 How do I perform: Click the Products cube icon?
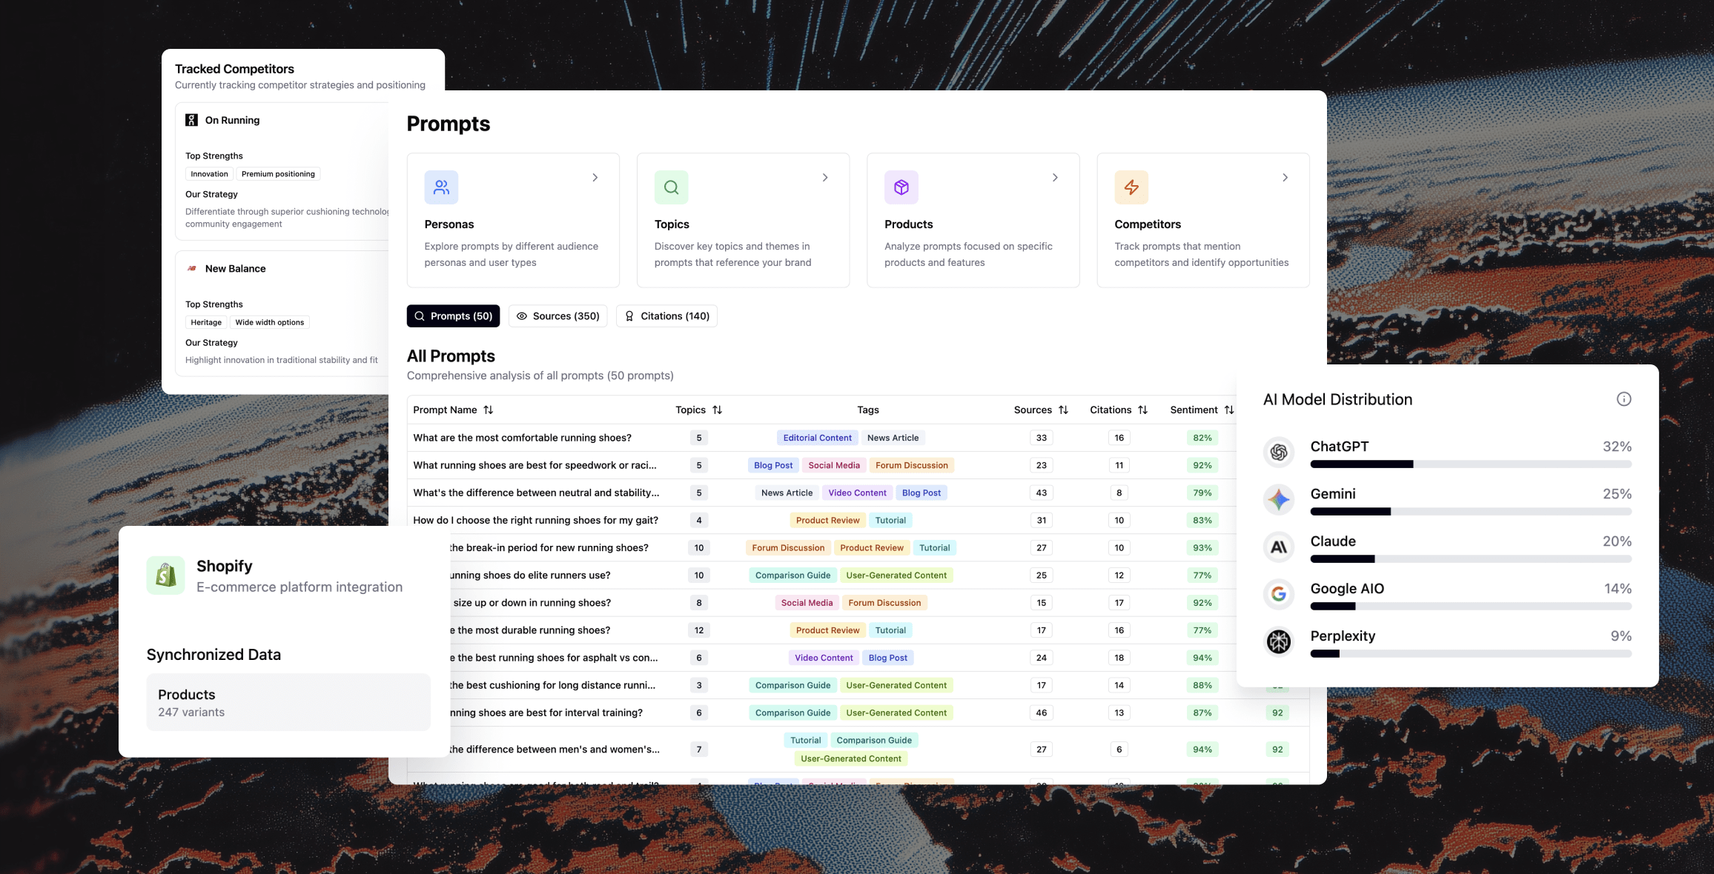901,187
